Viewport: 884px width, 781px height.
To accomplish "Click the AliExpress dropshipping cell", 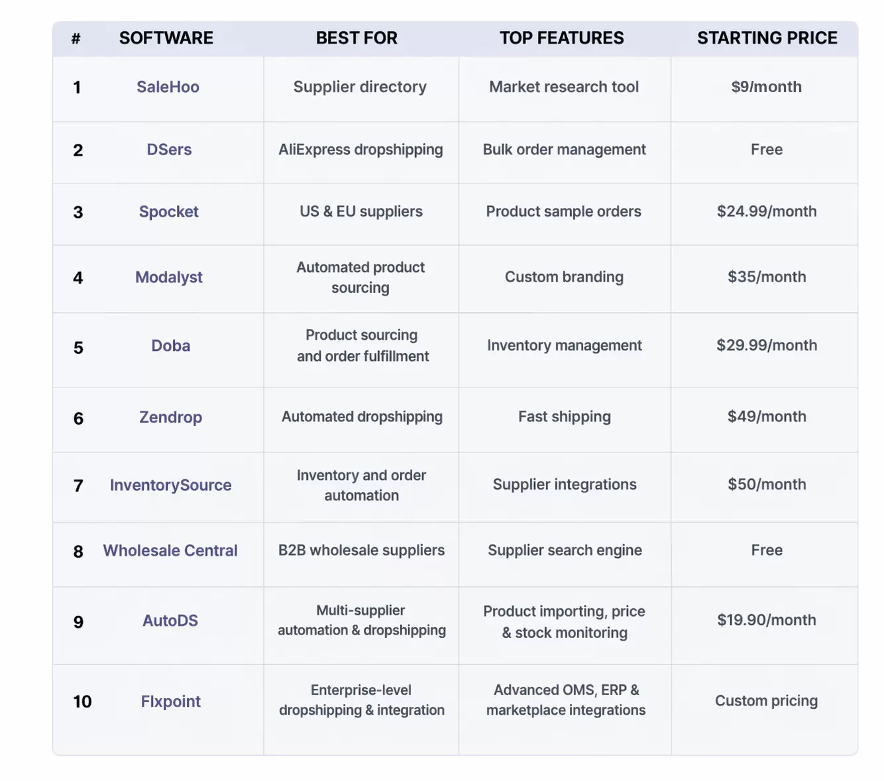I will pyautogui.click(x=360, y=150).
